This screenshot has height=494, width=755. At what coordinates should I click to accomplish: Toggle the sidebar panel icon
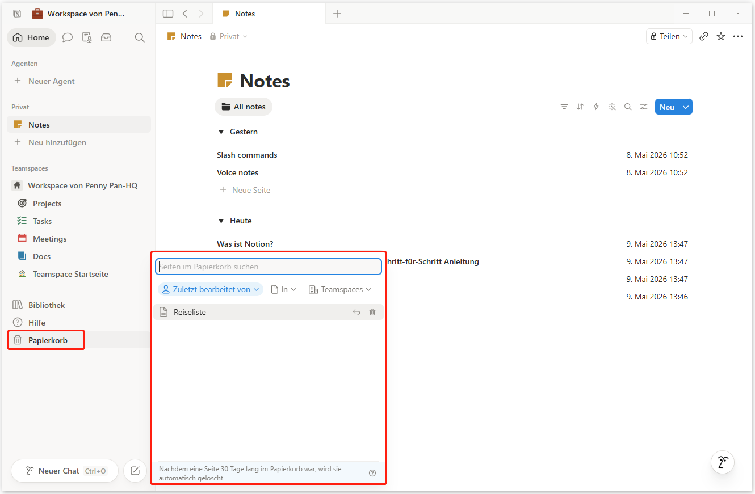pos(167,14)
